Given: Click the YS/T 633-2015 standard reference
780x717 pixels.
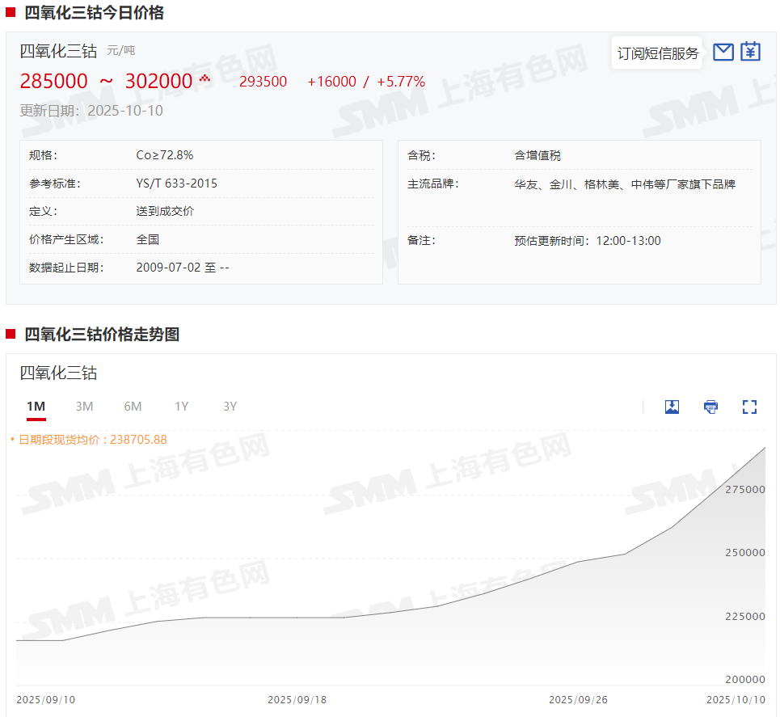Looking at the screenshot, I should click(176, 183).
